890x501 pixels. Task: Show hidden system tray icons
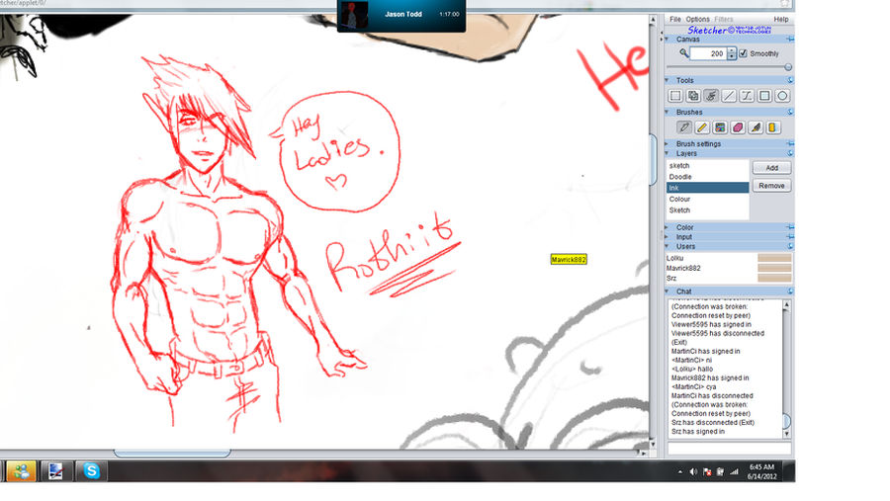(x=680, y=471)
